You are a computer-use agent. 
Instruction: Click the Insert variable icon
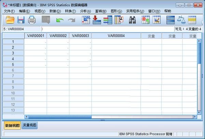point(156,20)
